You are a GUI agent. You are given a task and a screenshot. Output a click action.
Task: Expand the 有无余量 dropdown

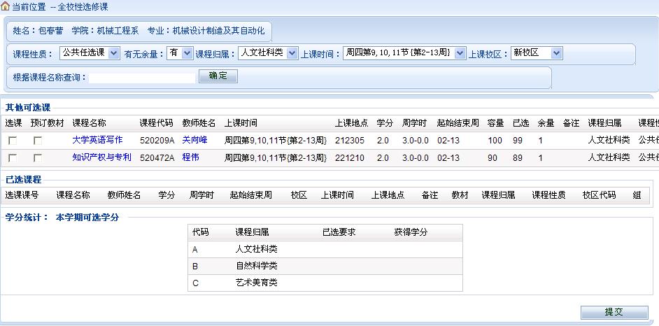(178, 53)
